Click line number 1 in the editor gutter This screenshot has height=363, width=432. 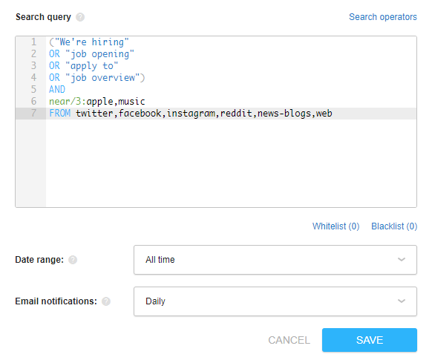[x=33, y=42]
